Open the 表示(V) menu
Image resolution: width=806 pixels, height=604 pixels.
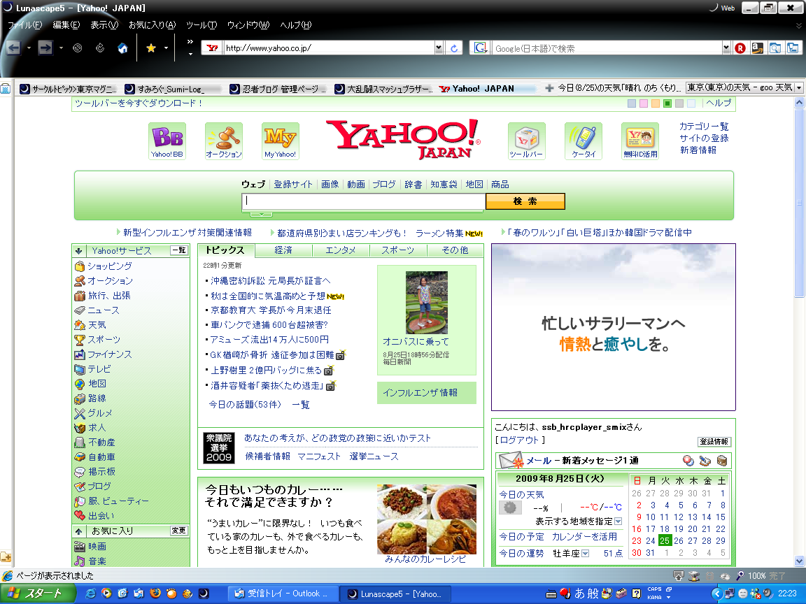(x=104, y=24)
